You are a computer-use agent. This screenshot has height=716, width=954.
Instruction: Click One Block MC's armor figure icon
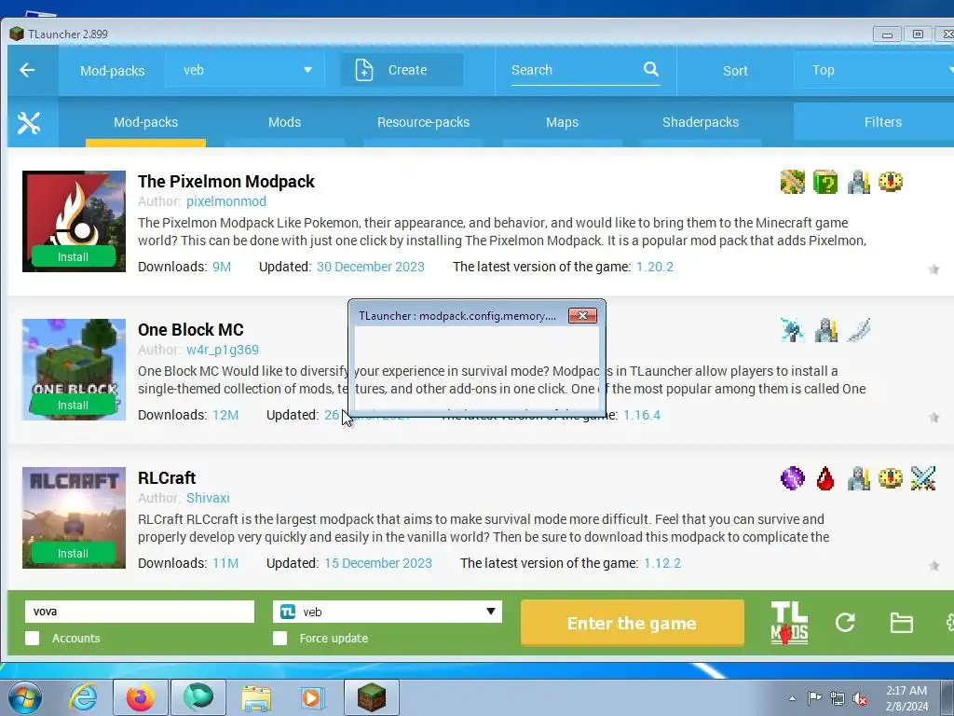[825, 330]
